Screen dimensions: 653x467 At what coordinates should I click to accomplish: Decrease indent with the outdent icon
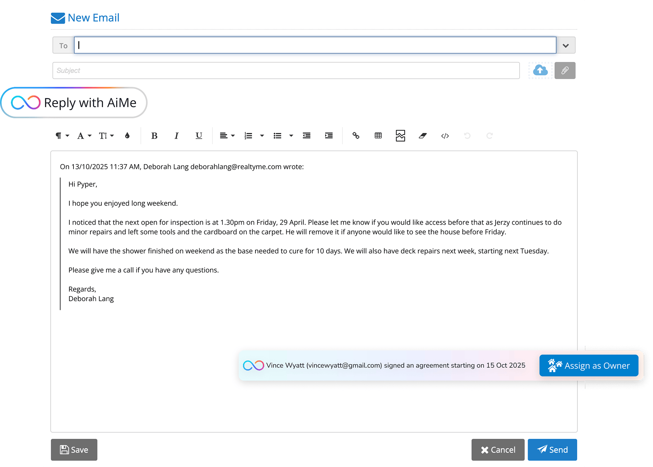pyautogui.click(x=306, y=136)
